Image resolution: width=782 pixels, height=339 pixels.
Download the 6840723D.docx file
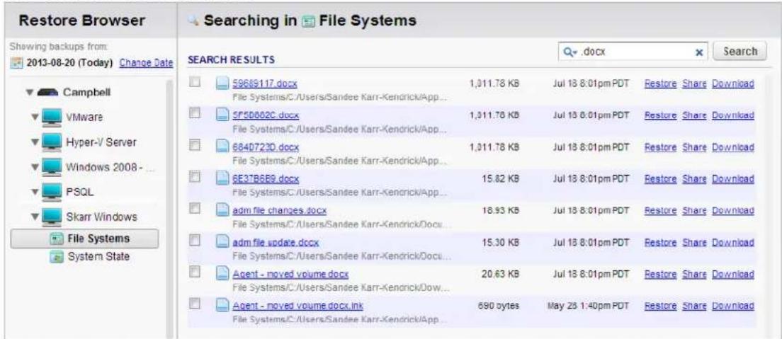(732, 148)
